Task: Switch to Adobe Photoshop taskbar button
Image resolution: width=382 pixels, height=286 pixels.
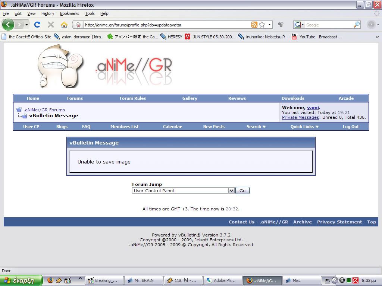Action: pyautogui.click(x=223, y=280)
